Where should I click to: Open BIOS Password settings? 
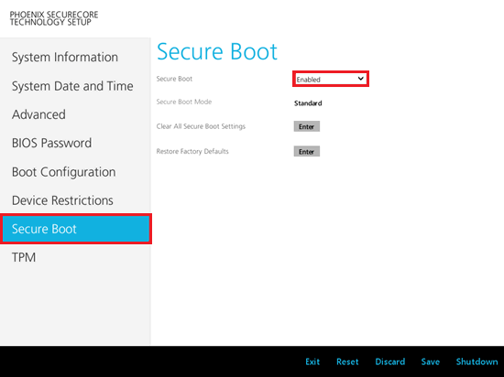pyautogui.click(x=51, y=143)
